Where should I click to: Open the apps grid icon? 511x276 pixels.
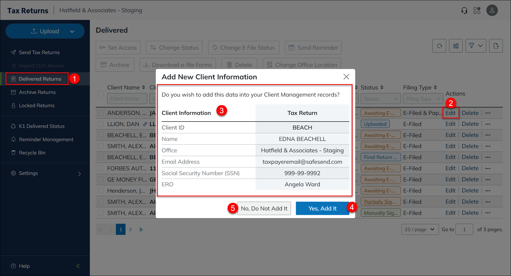coord(477,11)
